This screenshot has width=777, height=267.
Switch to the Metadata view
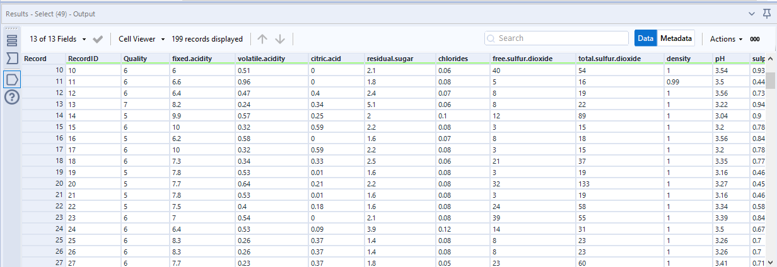(x=677, y=38)
